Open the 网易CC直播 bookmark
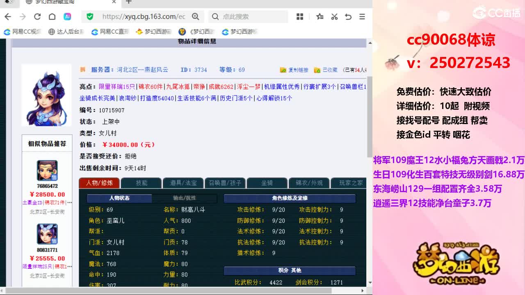525x295 pixels. (110, 32)
